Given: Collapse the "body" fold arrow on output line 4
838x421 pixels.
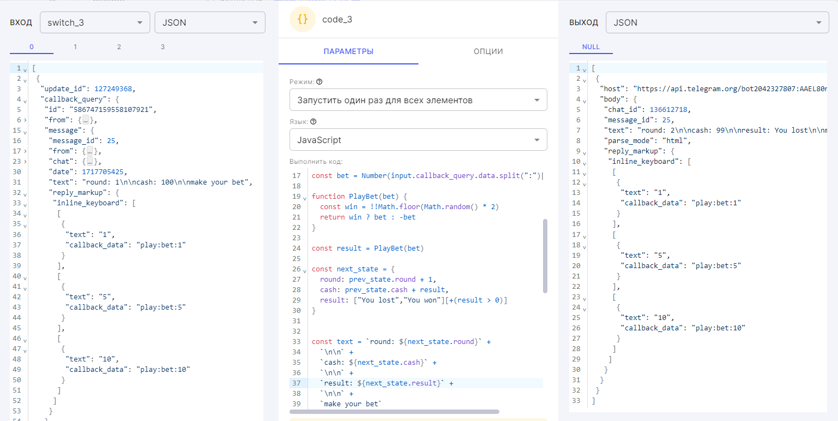Looking at the screenshot, I should (x=585, y=100).
